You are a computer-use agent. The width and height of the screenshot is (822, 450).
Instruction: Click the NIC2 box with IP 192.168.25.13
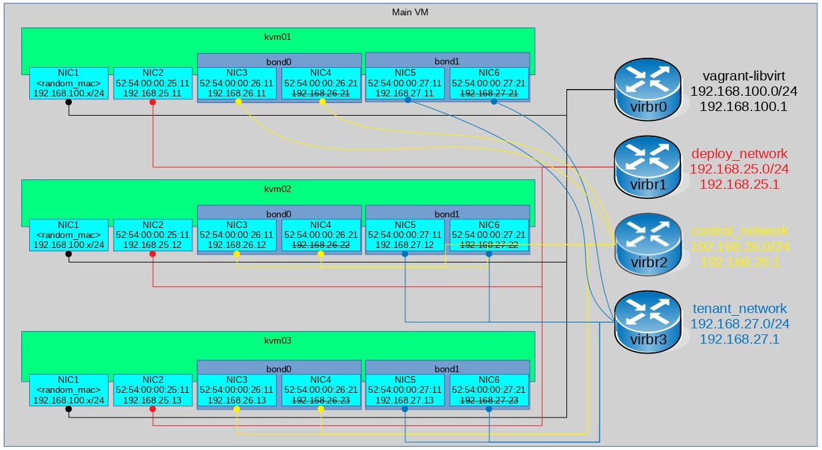click(153, 390)
